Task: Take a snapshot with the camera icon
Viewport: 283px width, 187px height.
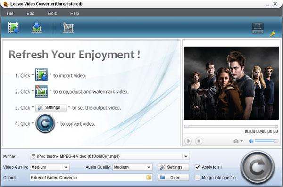Action: pos(236,141)
